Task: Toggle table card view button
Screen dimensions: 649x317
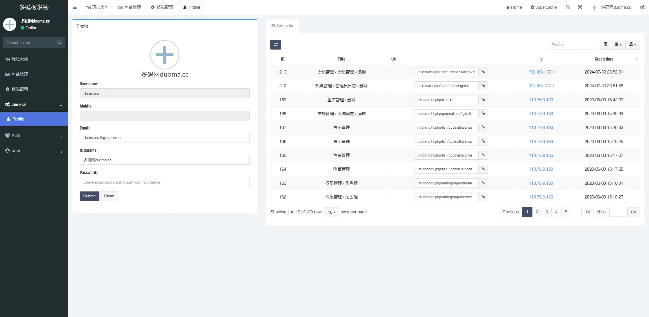Action: pos(605,44)
